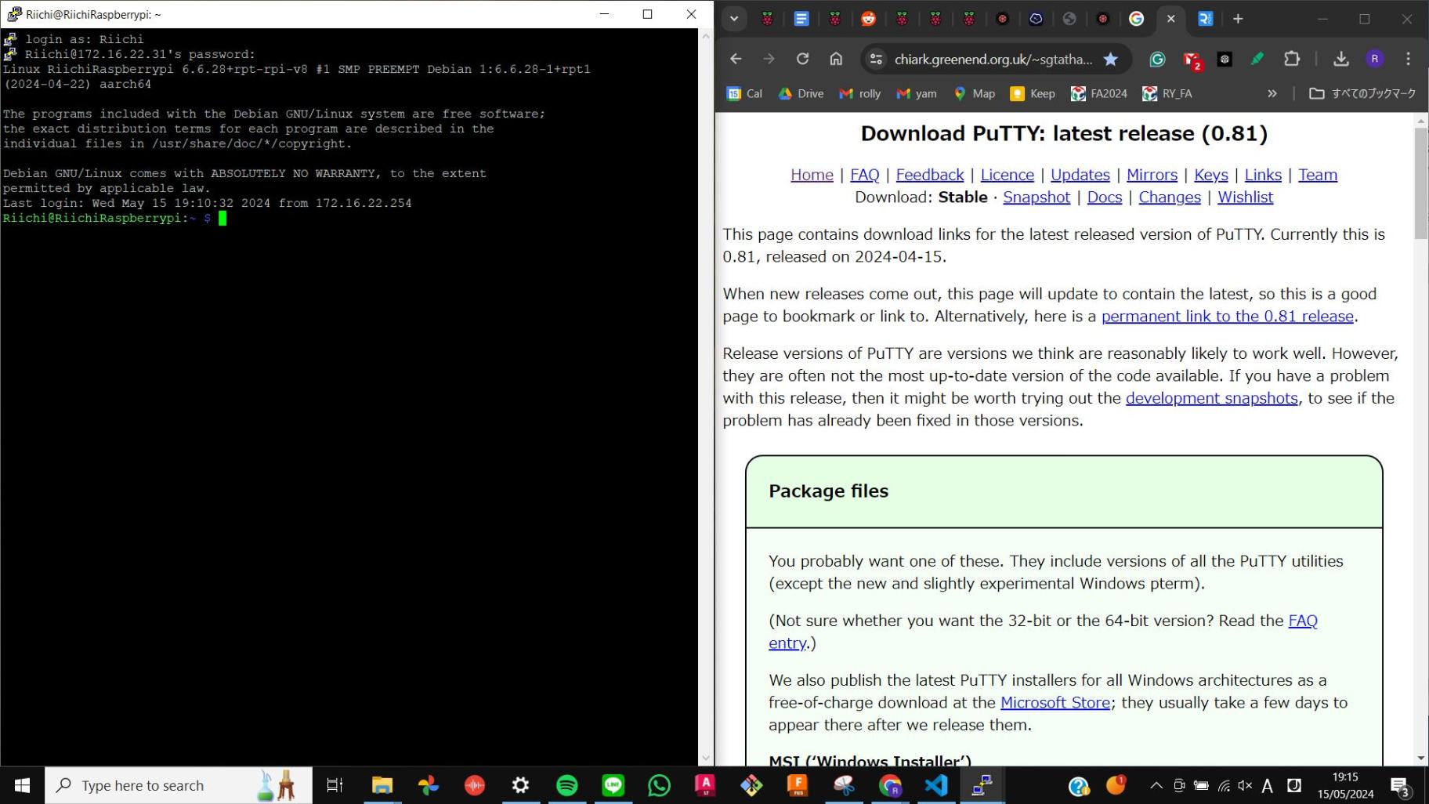Open WhatsApp from taskbar
This screenshot has width=1429, height=804.
[659, 785]
